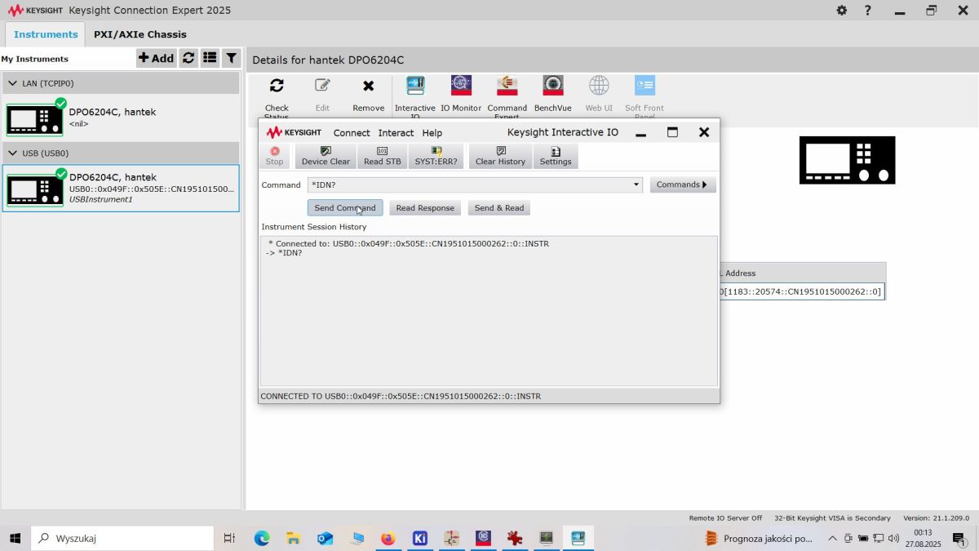
Task: Open the Interactive IO tool
Action: pos(415,95)
